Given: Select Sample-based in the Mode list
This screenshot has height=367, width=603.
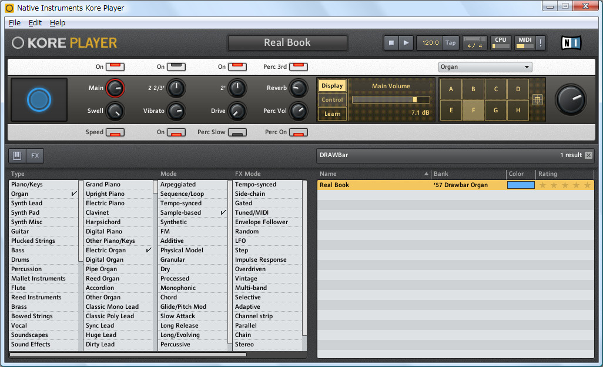Looking at the screenshot, I should (x=193, y=213).
